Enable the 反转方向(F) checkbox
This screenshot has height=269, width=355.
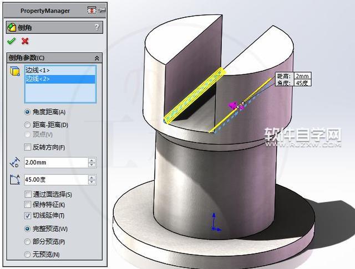(27, 147)
